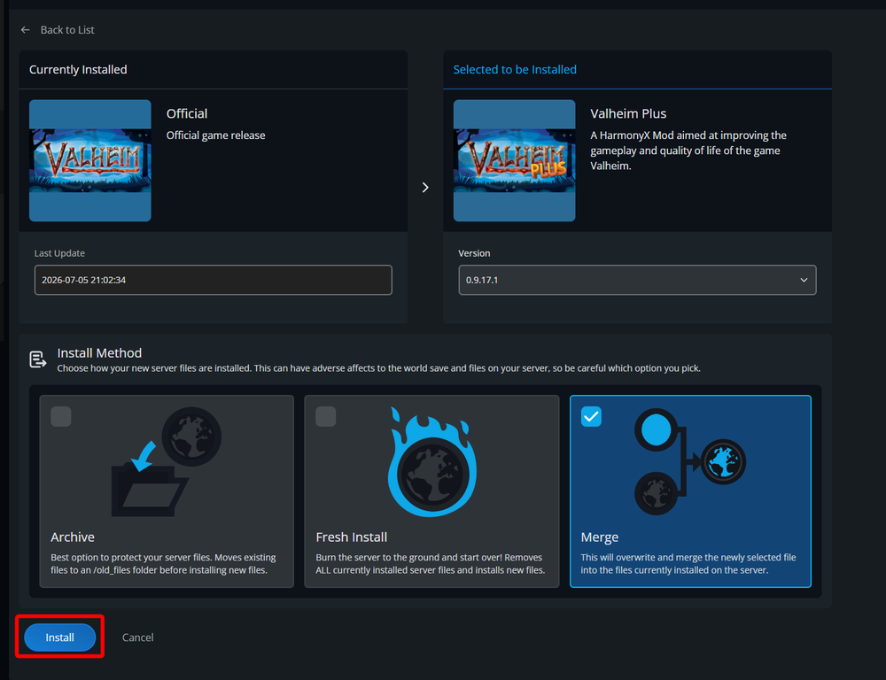Check the Archive install method checkbox
The image size is (886, 680).
61,417
